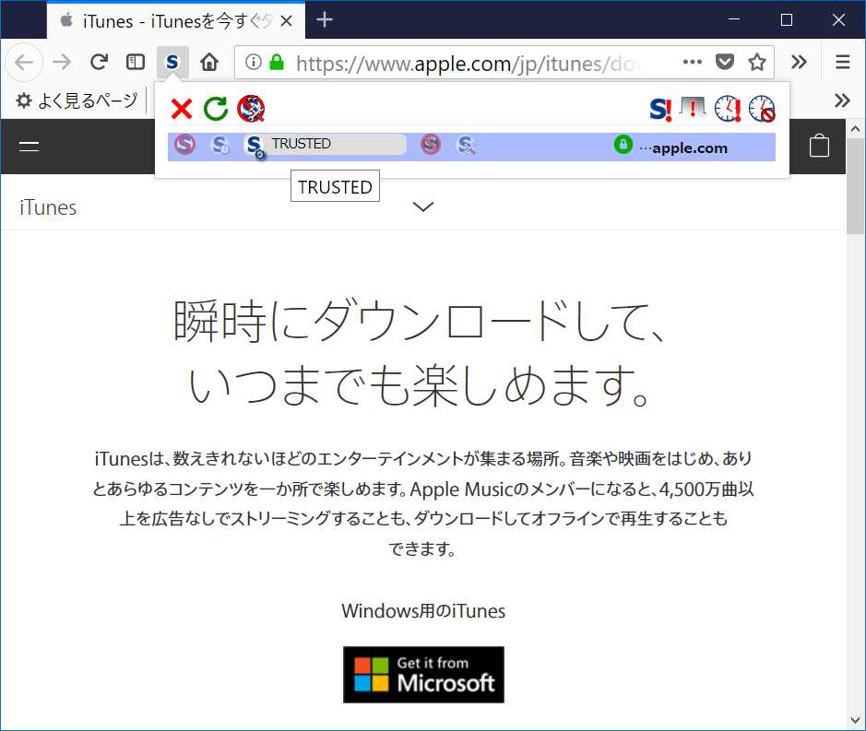The width and height of the screenshot is (866, 731).
Task: Close the iTunes tab
Action: (286, 21)
